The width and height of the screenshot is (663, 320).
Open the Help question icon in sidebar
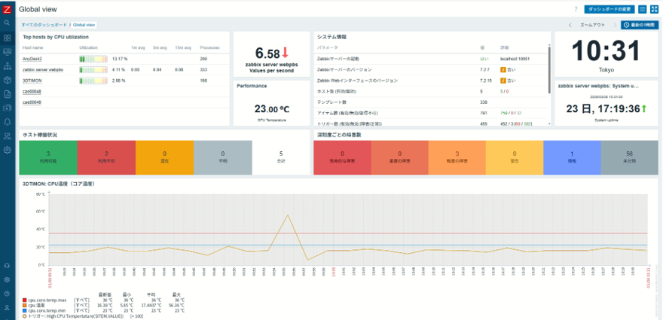pyautogui.click(x=7, y=294)
